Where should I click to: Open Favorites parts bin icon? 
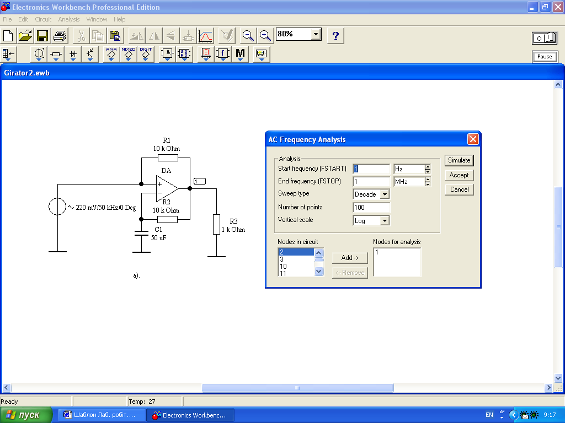pos(8,55)
